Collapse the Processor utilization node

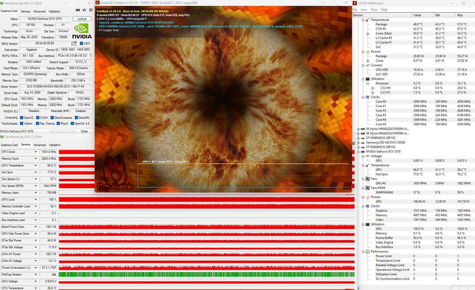(x=368, y=83)
